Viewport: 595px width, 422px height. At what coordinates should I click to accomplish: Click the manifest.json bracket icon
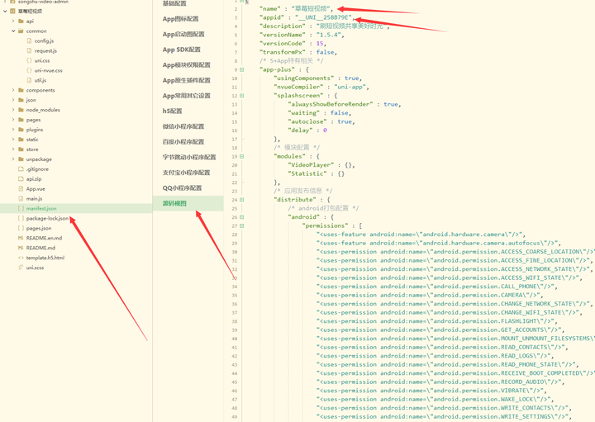[x=21, y=209]
